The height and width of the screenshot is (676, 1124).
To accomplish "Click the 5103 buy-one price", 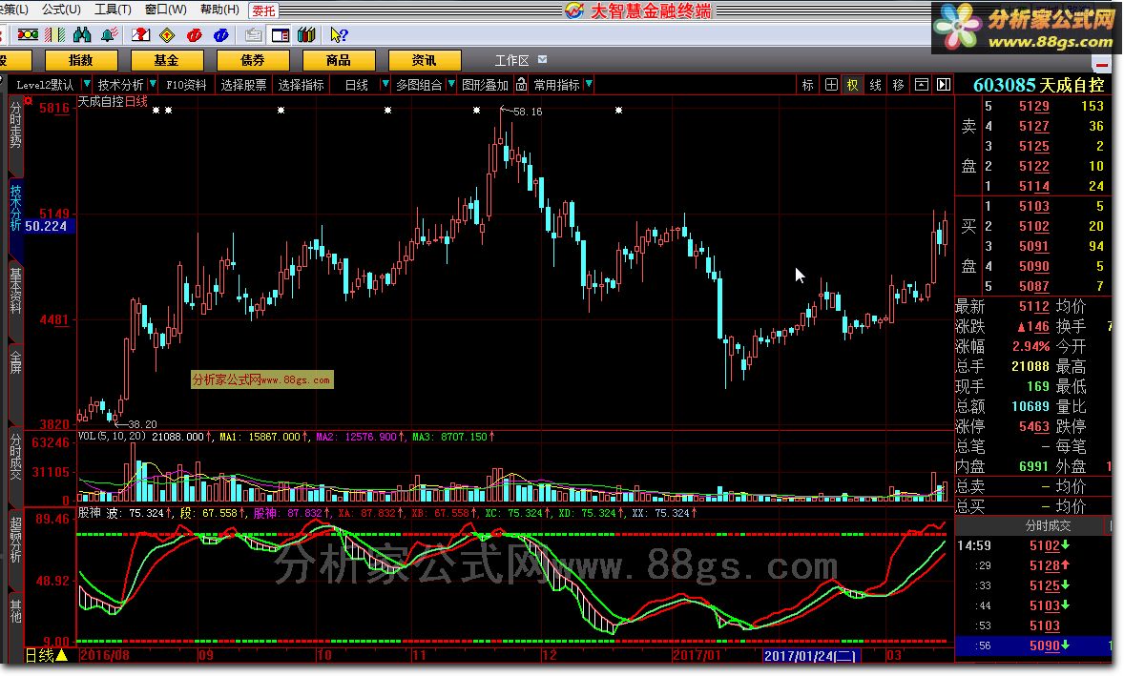I will [1033, 206].
